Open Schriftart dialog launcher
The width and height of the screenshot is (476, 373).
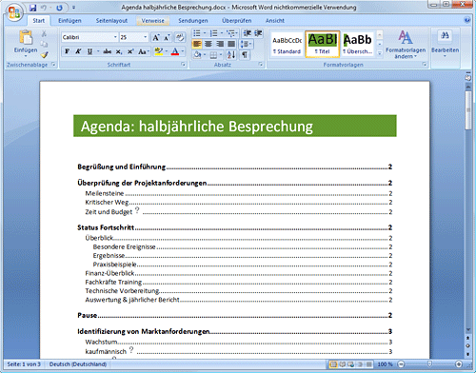pos(183,65)
